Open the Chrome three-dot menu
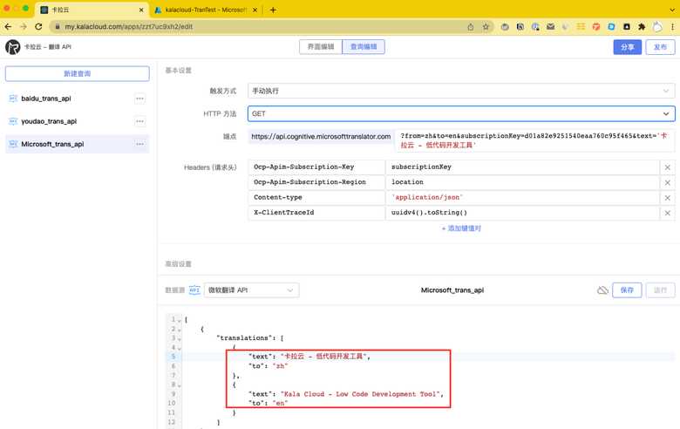The image size is (680, 429). point(672,27)
